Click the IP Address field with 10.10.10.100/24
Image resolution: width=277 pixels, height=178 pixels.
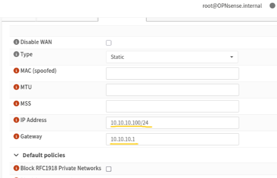coord(172,123)
